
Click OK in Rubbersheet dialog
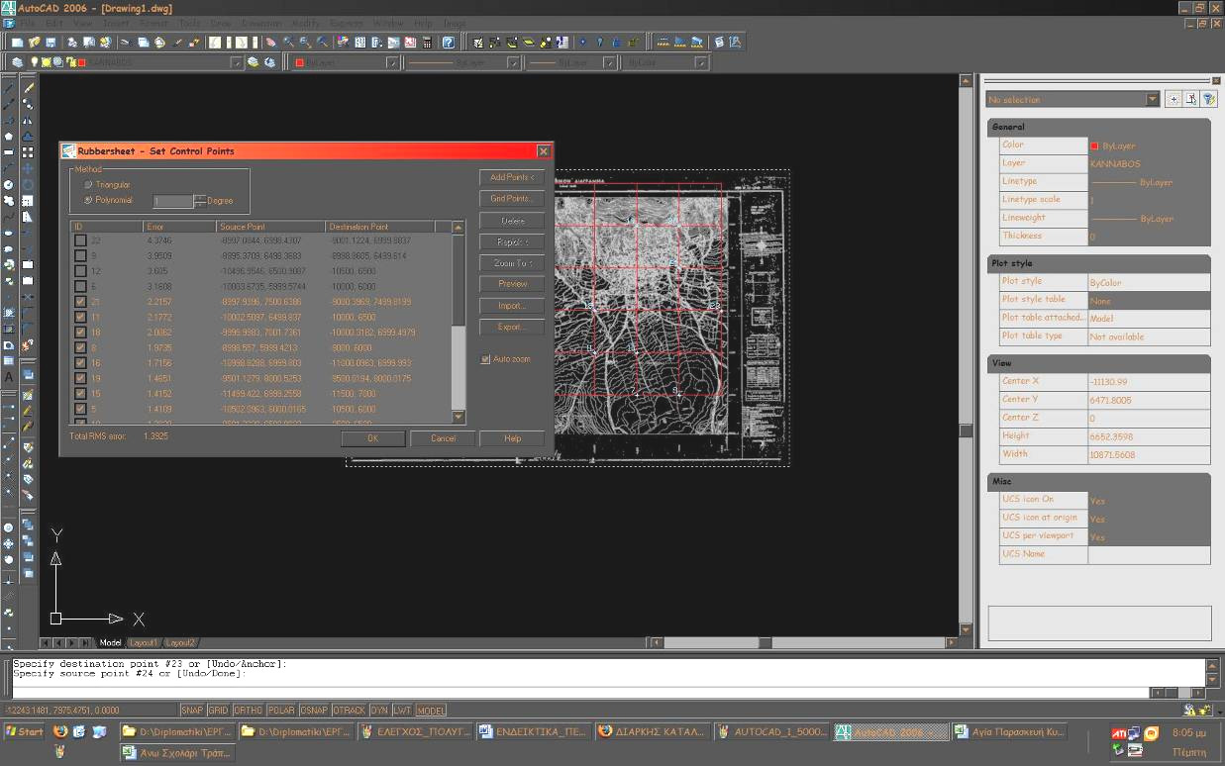pyautogui.click(x=372, y=438)
